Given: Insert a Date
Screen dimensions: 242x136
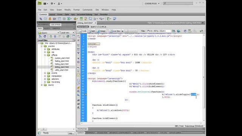Looking at the screenshot, I should click(81, 19).
